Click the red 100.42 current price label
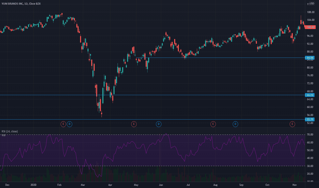Screen dimensions: 319x188 click(310, 27)
